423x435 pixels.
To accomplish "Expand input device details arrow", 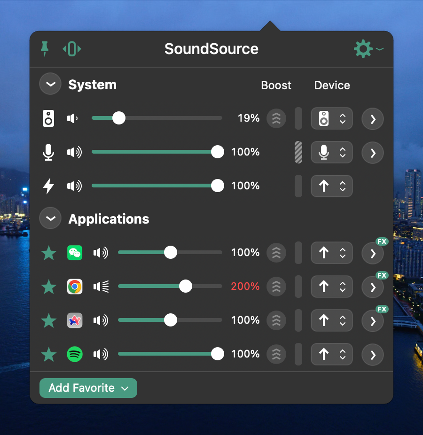I will 373,153.
